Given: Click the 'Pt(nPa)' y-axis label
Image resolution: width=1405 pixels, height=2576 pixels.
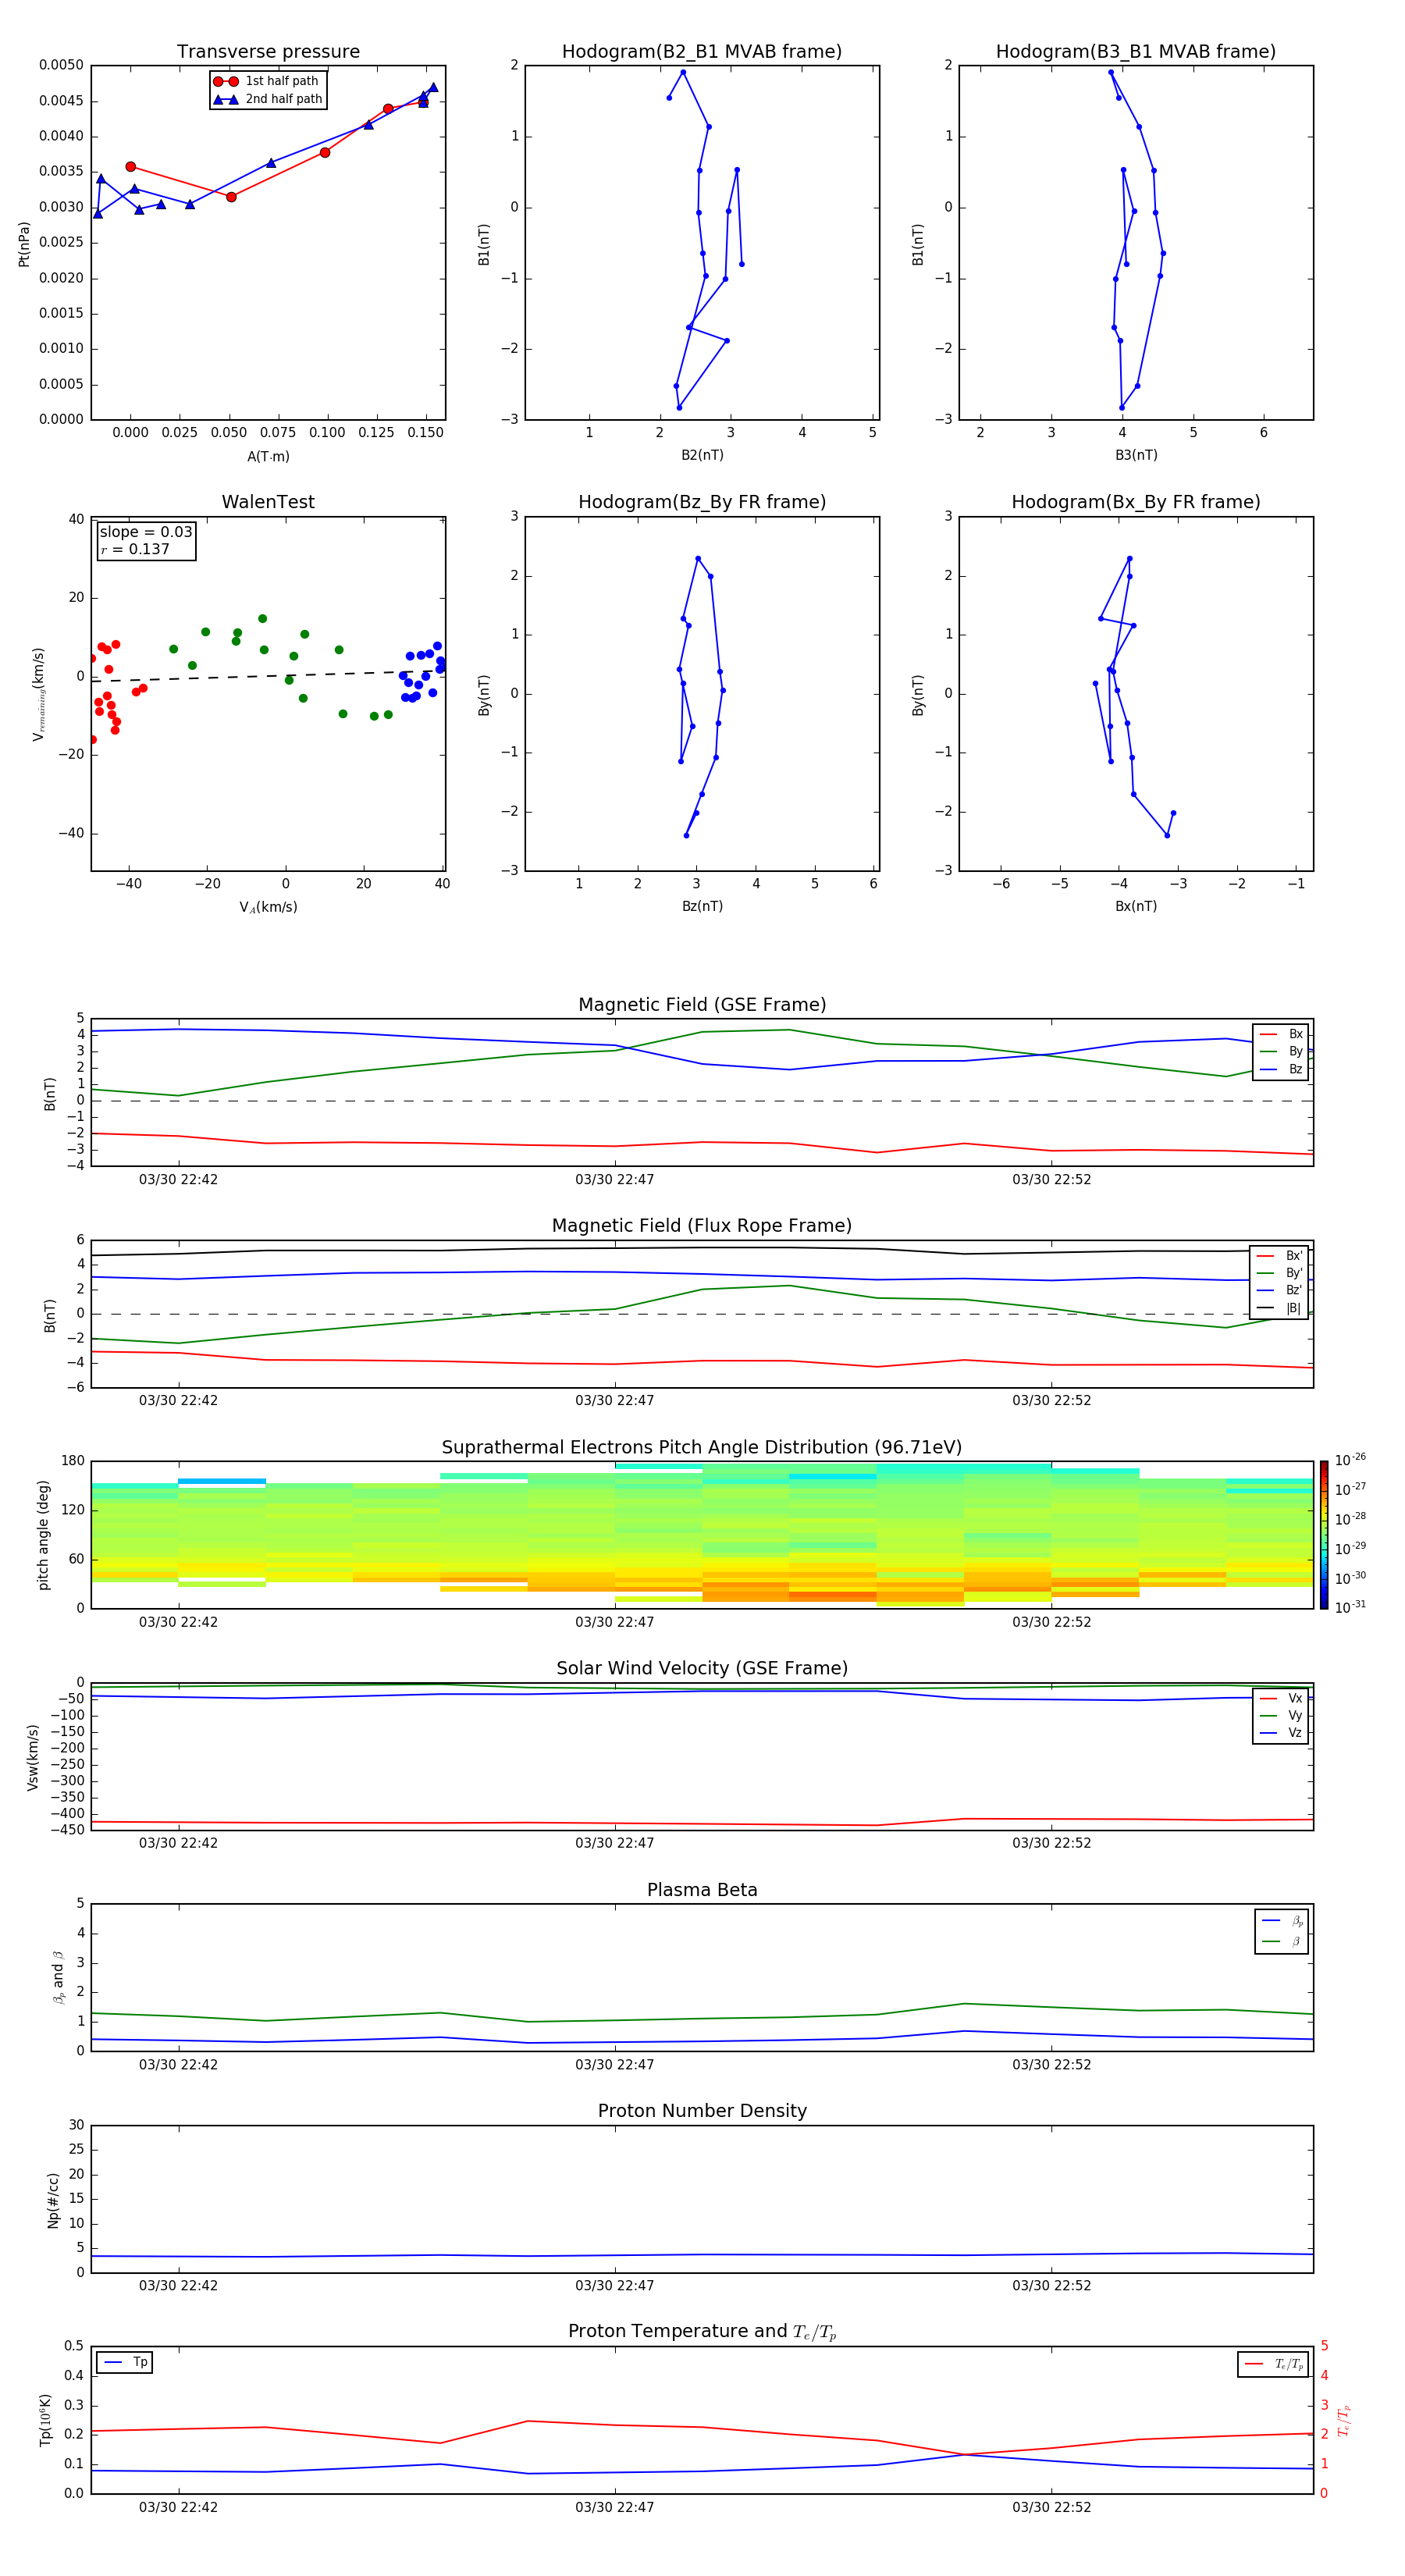Looking at the screenshot, I should point(24,243).
